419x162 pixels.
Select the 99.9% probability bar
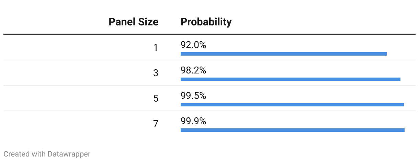click(x=293, y=130)
